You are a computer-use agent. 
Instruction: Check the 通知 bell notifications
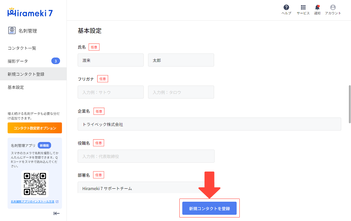[x=317, y=9]
